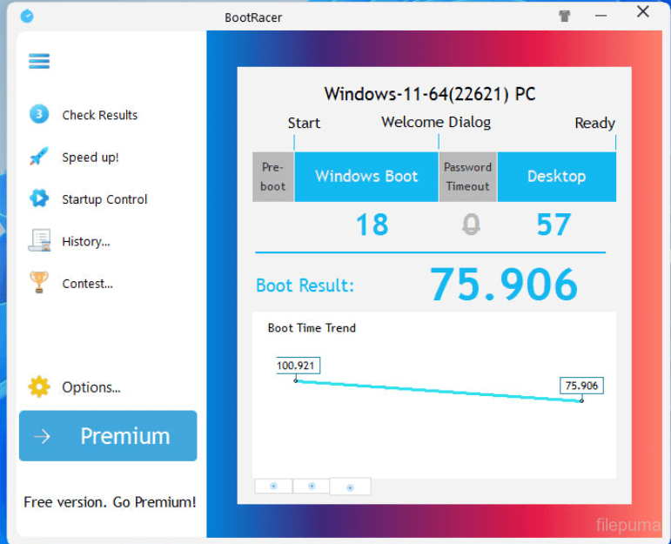Click the Contest trophy icon
The width and height of the screenshot is (671, 544).
pyautogui.click(x=39, y=283)
